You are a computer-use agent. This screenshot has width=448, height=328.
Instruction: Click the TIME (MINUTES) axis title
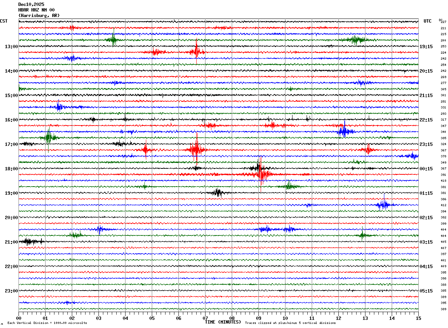tap(223, 322)
